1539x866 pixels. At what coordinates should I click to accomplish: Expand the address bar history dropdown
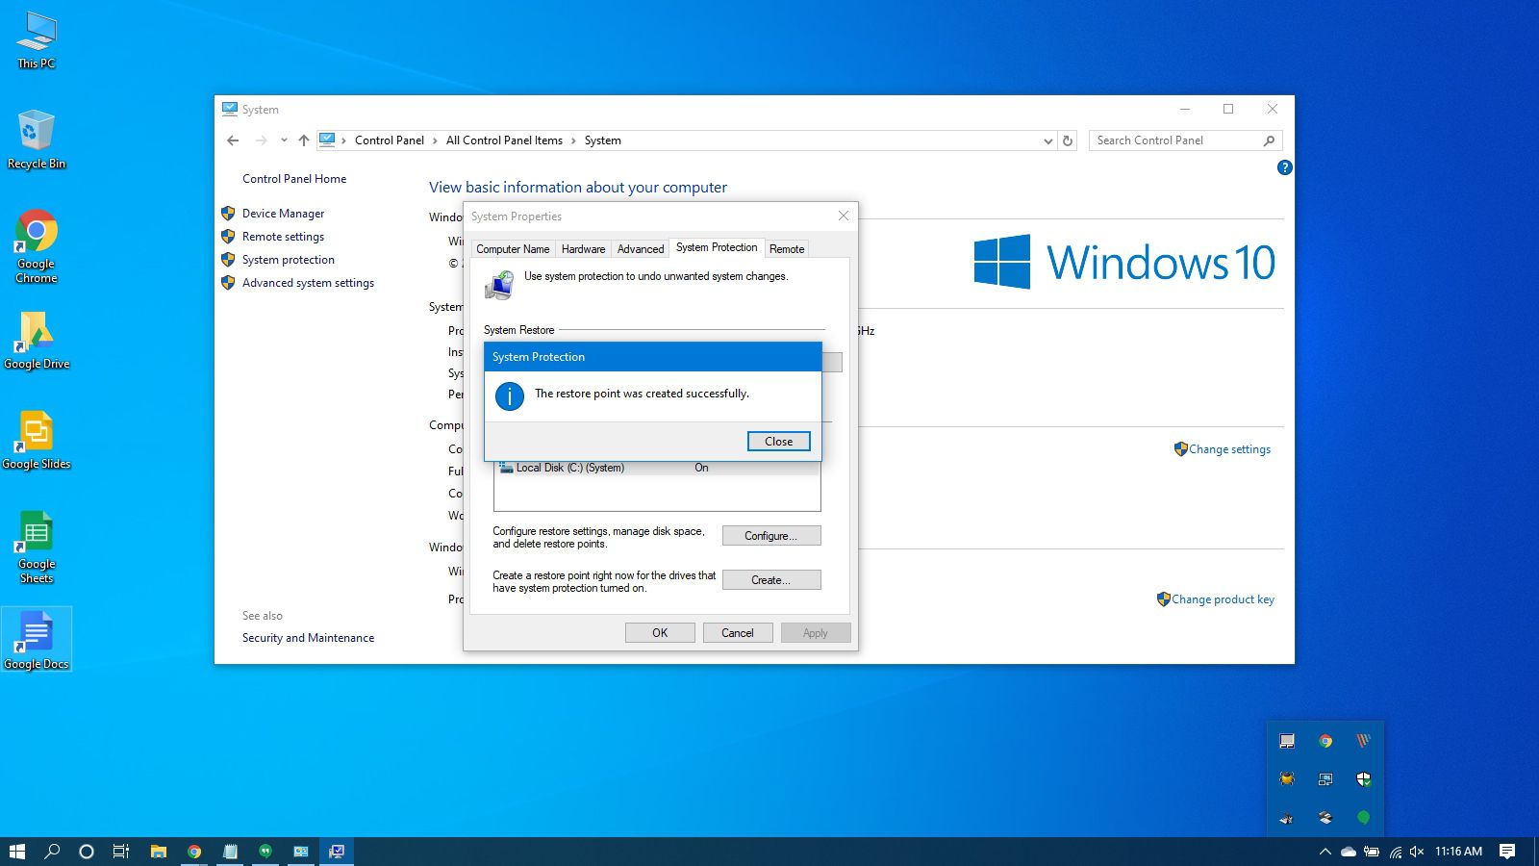pyautogui.click(x=1047, y=140)
